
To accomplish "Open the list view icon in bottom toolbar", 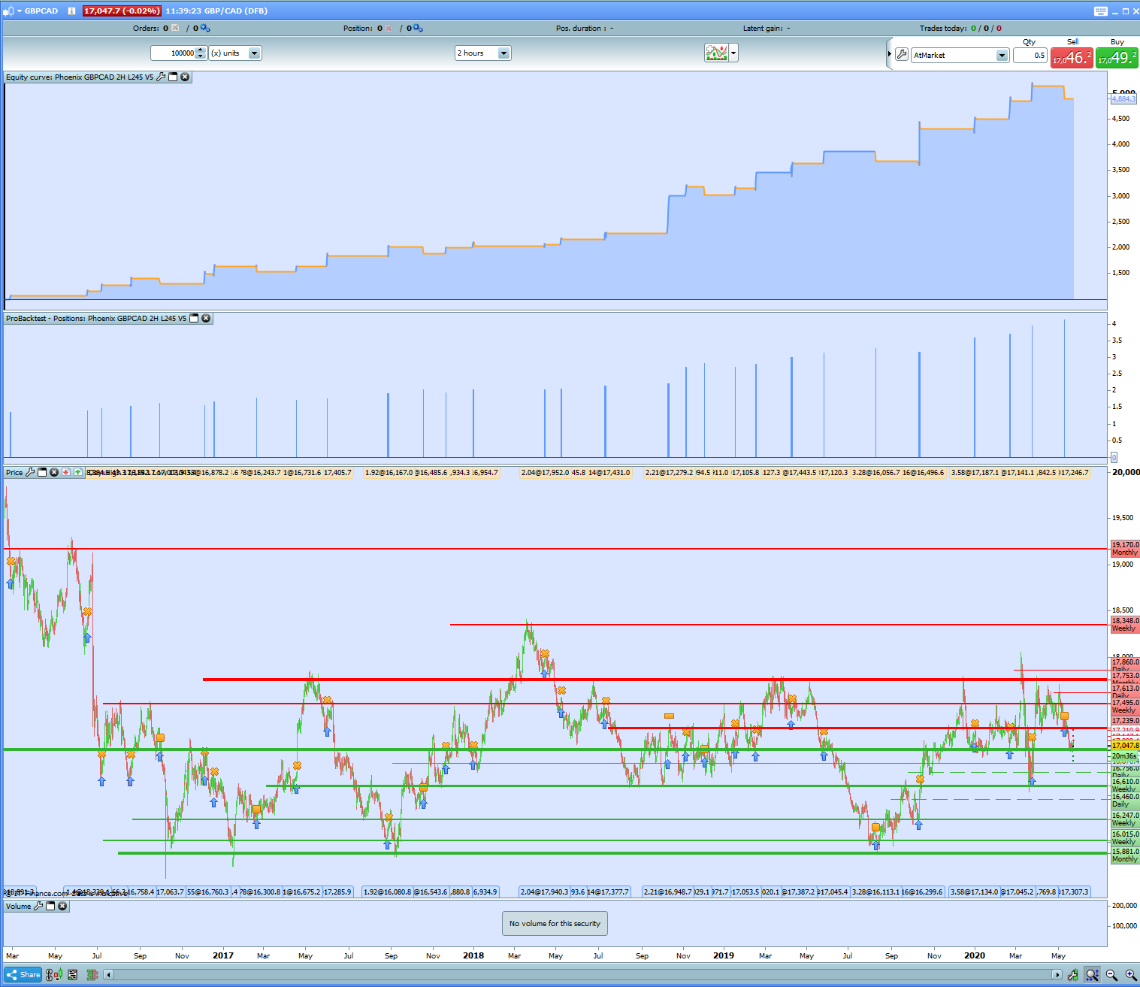I will point(72,975).
